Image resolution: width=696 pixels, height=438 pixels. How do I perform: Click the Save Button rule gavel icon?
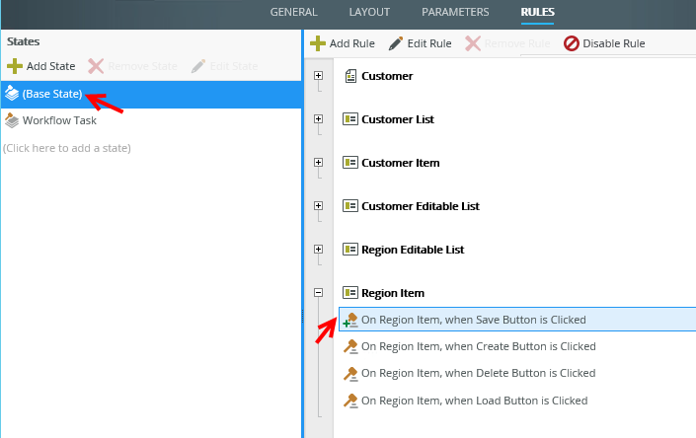point(349,320)
